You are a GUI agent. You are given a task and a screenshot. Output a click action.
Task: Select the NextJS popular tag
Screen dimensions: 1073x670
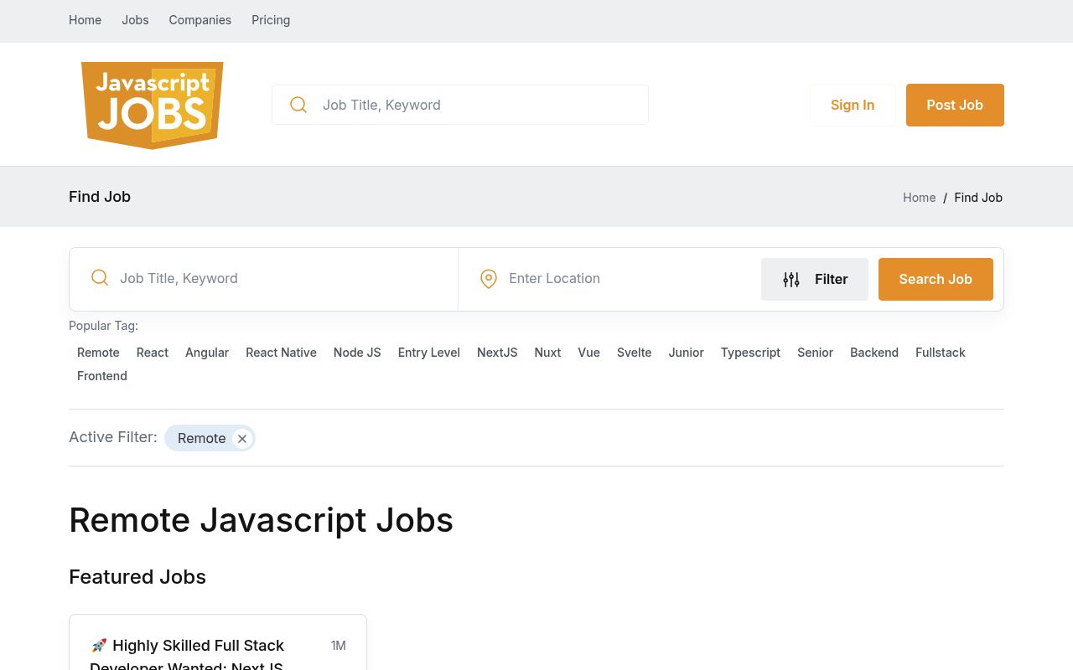[497, 353]
